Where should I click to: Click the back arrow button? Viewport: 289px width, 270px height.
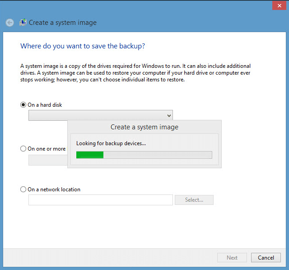pos(9,23)
